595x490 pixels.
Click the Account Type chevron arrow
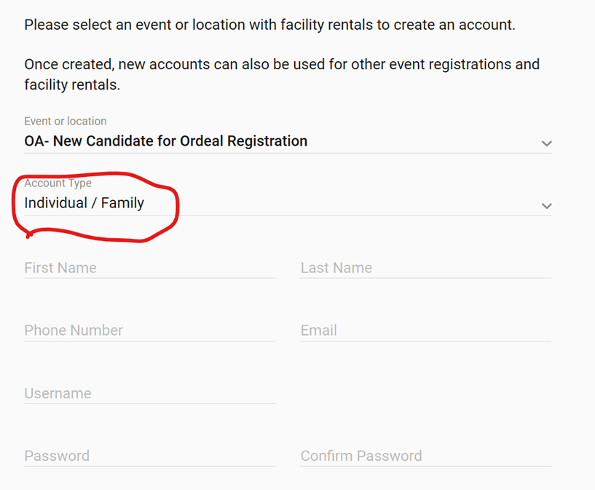pyautogui.click(x=546, y=206)
